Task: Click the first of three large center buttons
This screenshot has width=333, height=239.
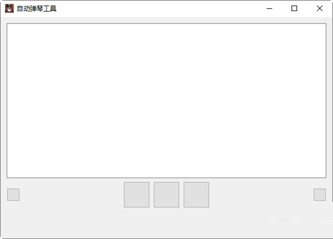Action: pos(137,195)
